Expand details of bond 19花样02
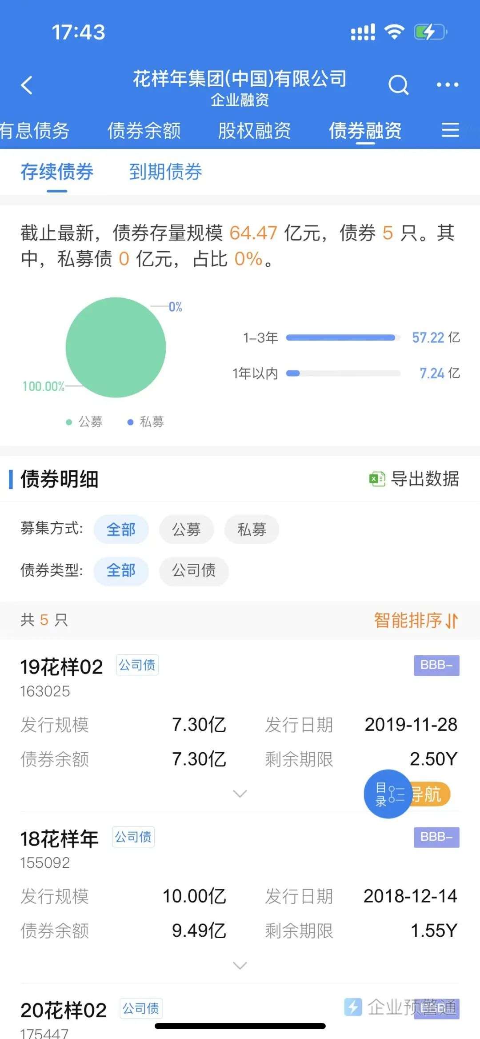The image size is (480, 1039). (x=240, y=794)
